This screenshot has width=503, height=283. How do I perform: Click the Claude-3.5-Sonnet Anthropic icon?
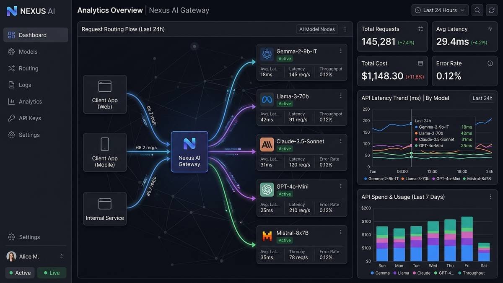(267, 145)
